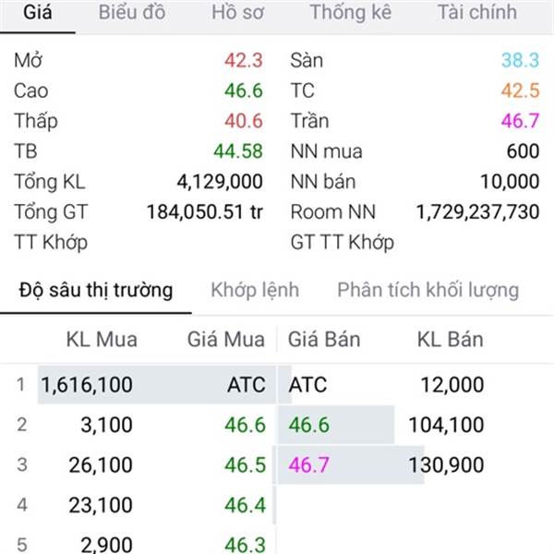Click the KL Mua column header
The image size is (554, 554).
click(102, 340)
